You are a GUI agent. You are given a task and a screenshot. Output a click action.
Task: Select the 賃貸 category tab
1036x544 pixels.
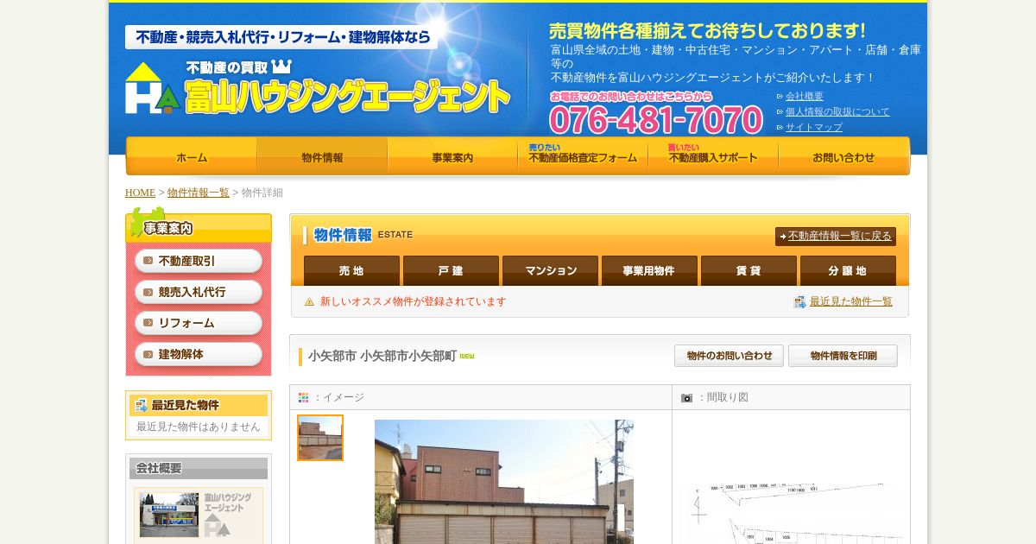749,270
